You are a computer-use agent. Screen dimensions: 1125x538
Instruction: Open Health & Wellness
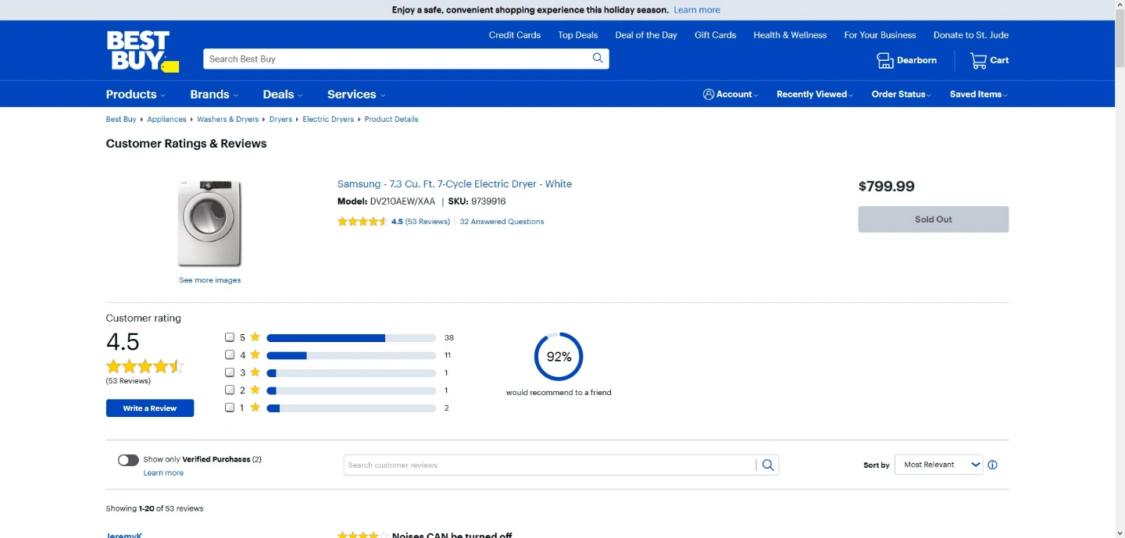coord(790,35)
